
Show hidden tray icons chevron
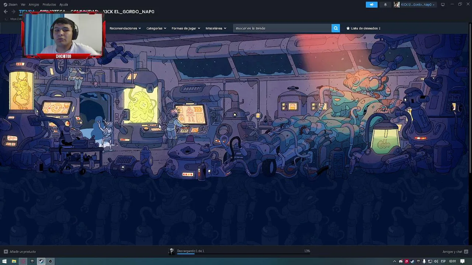395,261
